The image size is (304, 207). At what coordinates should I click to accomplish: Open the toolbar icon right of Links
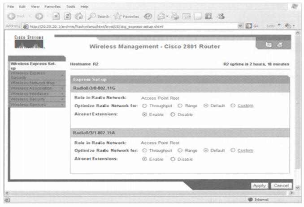pyautogui.click(x=288, y=26)
